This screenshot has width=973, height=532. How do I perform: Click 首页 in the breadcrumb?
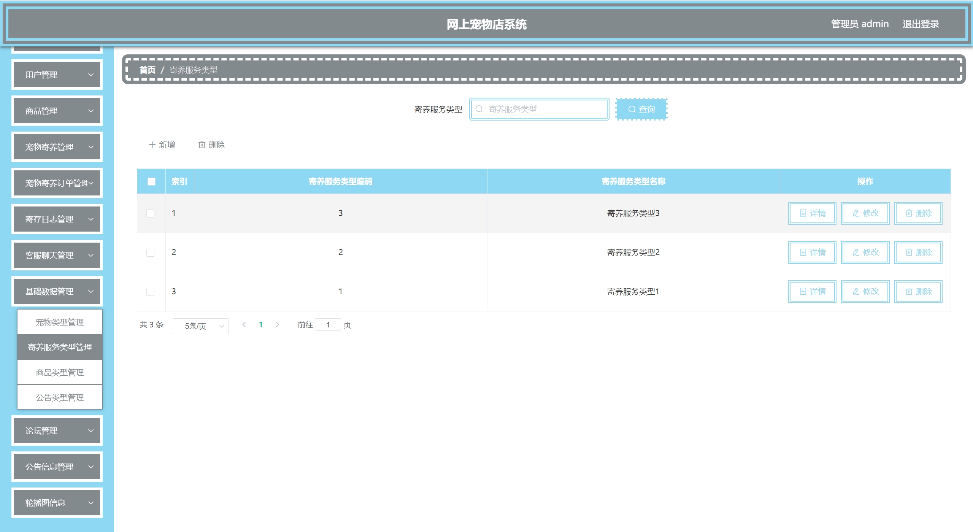pos(148,70)
